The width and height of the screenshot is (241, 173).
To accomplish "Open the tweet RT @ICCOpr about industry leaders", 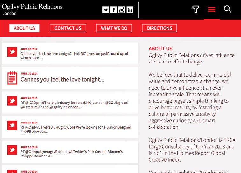I will pyautogui.click(x=70, y=103).
